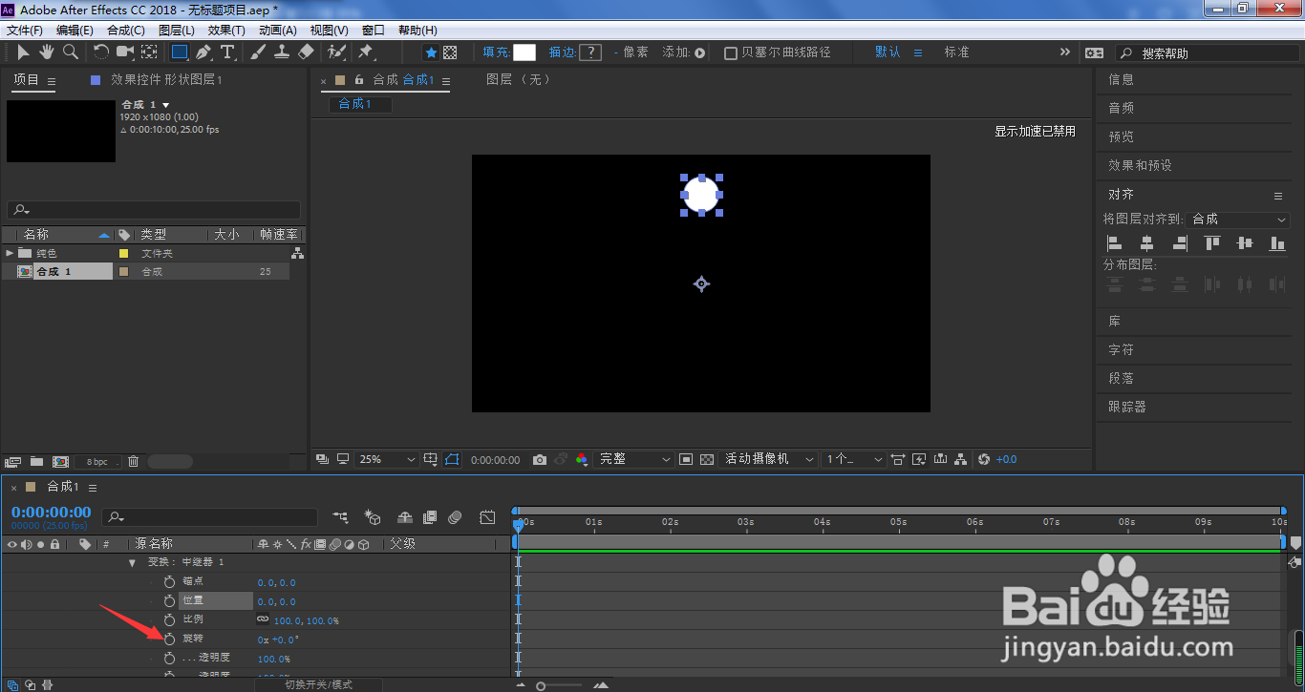The width and height of the screenshot is (1305, 692).
Task: Open the 效果(T) menu
Action: tap(226, 31)
